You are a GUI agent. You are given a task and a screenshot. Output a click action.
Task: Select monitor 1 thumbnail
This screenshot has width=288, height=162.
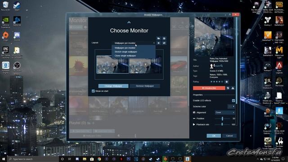click(112, 64)
